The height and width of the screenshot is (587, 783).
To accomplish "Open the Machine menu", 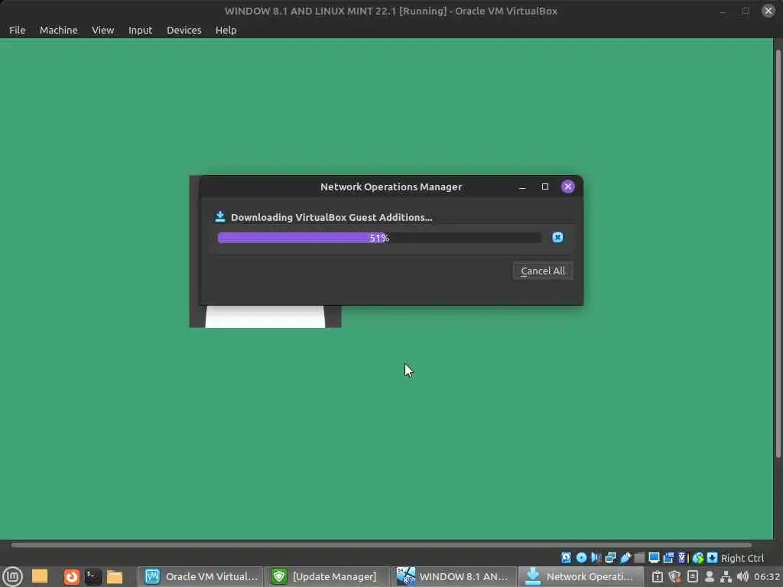I will (58, 30).
